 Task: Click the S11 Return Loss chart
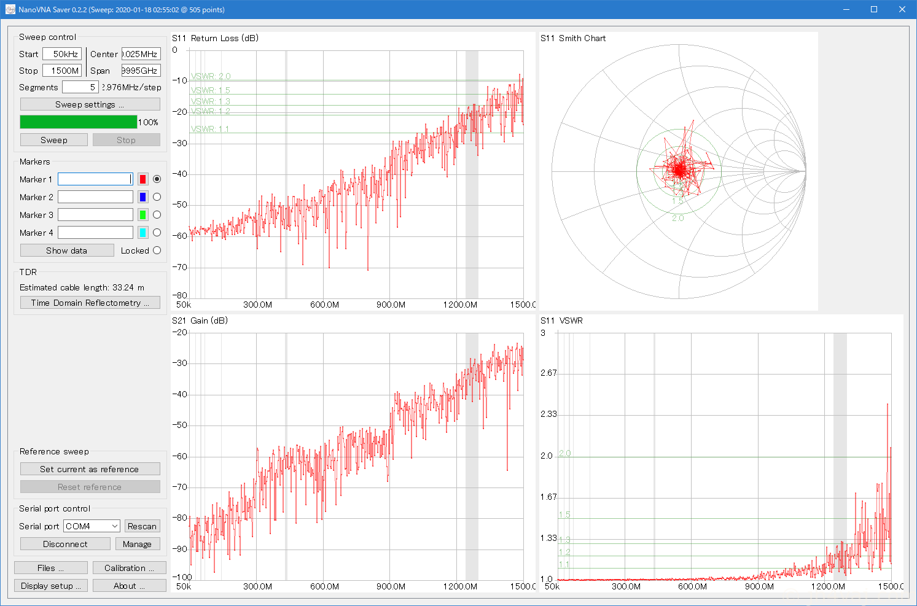point(353,172)
